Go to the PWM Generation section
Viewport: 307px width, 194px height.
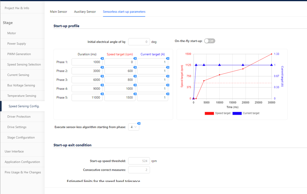19,54
